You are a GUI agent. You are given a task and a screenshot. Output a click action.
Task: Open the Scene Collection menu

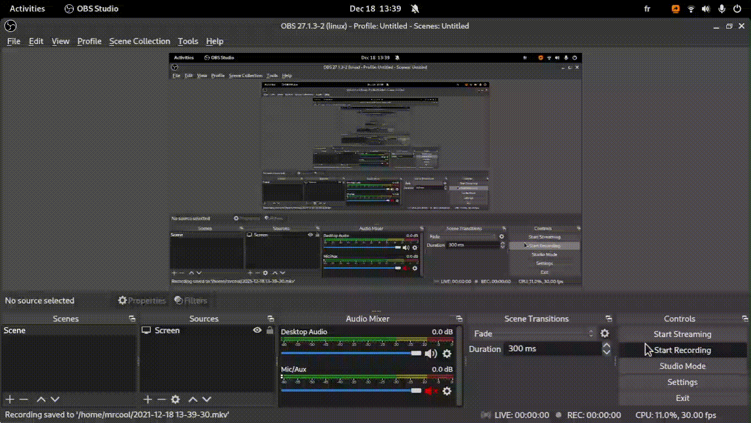click(x=140, y=41)
